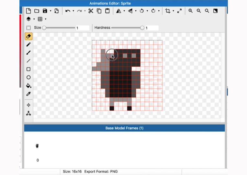Flip the image vertically
The image size is (247, 175).
(130, 11)
